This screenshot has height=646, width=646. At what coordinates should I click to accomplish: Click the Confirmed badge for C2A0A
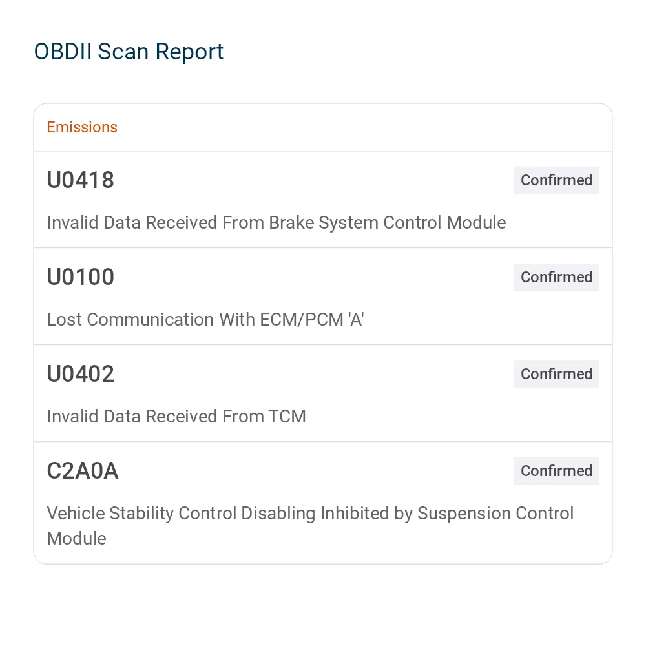point(556,470)
